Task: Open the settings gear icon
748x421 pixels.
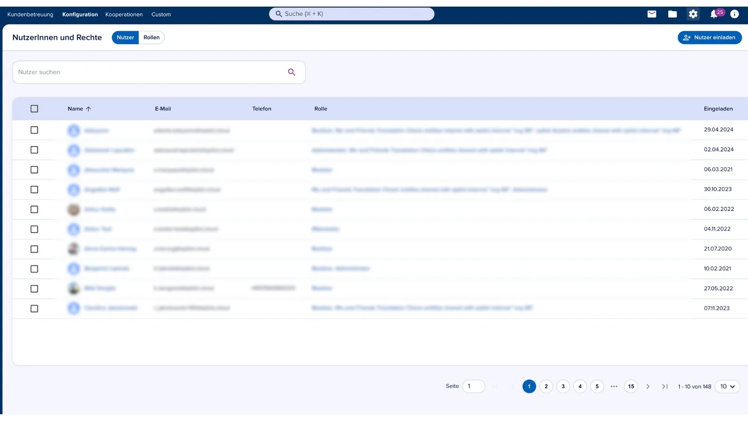Action: pos(693,14)
